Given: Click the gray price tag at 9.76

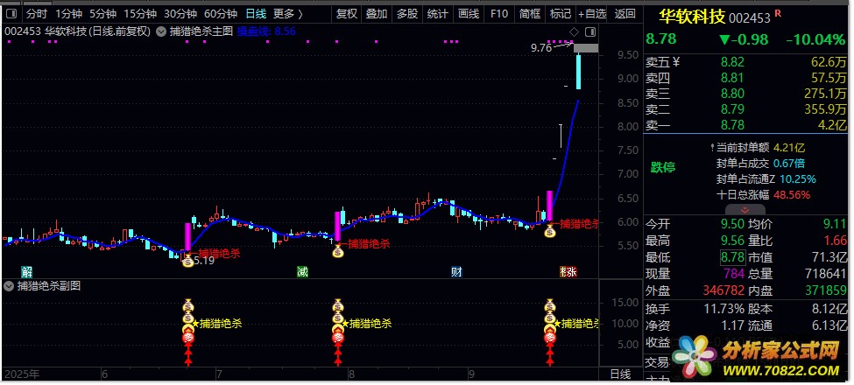Looking at the screenshot, I should point(587,48).
